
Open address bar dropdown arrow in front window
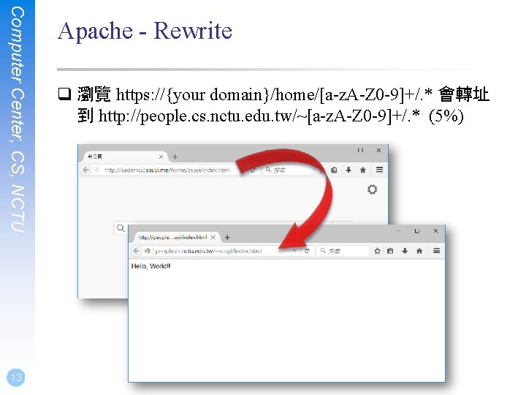point(294,251)
